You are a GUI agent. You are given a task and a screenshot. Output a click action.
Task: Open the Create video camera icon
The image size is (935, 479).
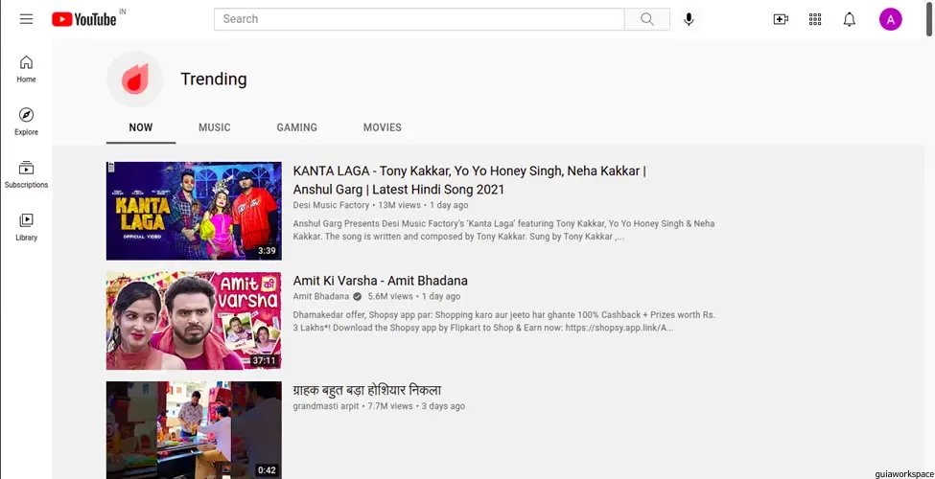click(781, 19)
